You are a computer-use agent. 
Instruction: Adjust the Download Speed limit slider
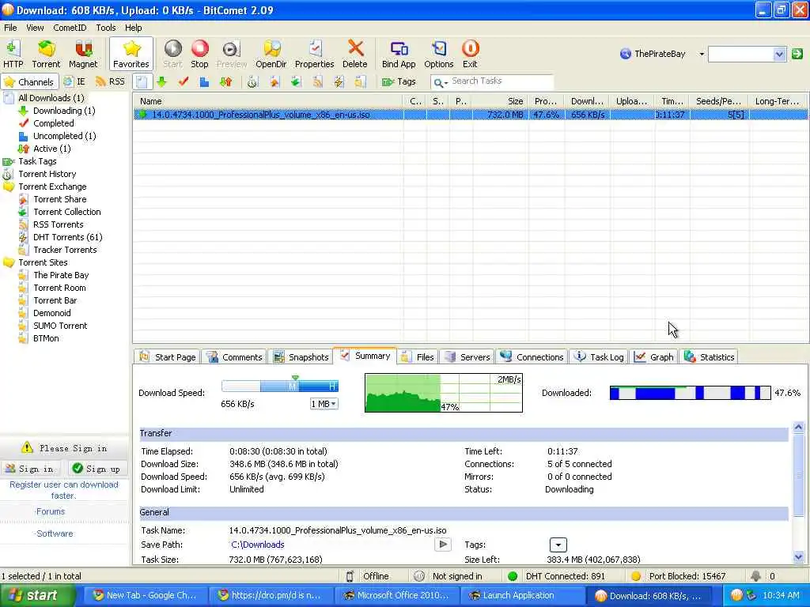[x=279, y=386]
